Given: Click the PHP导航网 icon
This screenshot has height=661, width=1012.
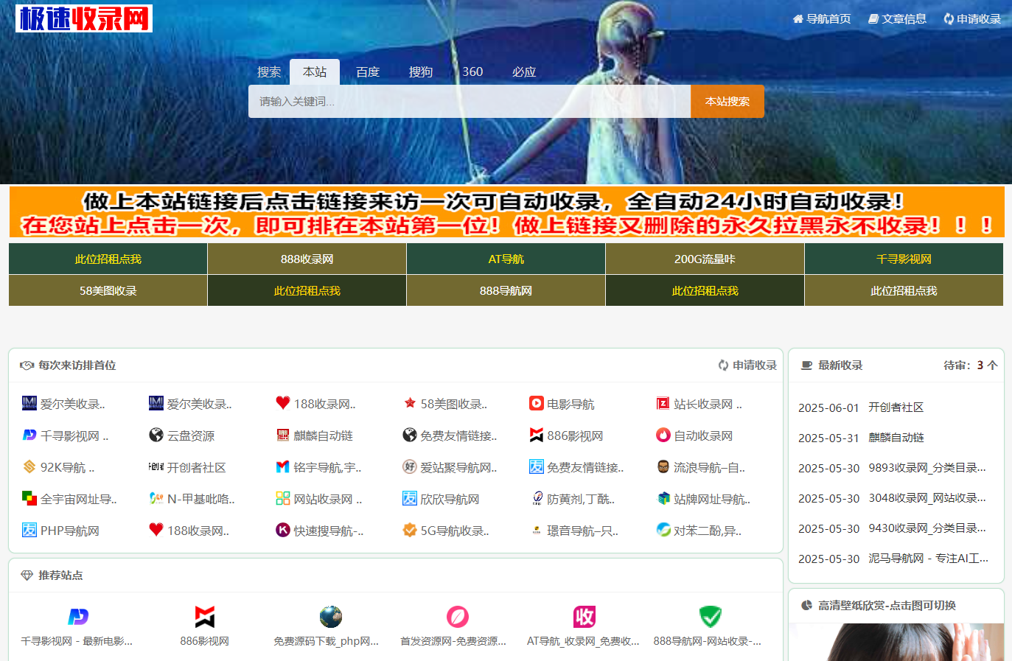Looking at the screenshot, I should 29,530.
